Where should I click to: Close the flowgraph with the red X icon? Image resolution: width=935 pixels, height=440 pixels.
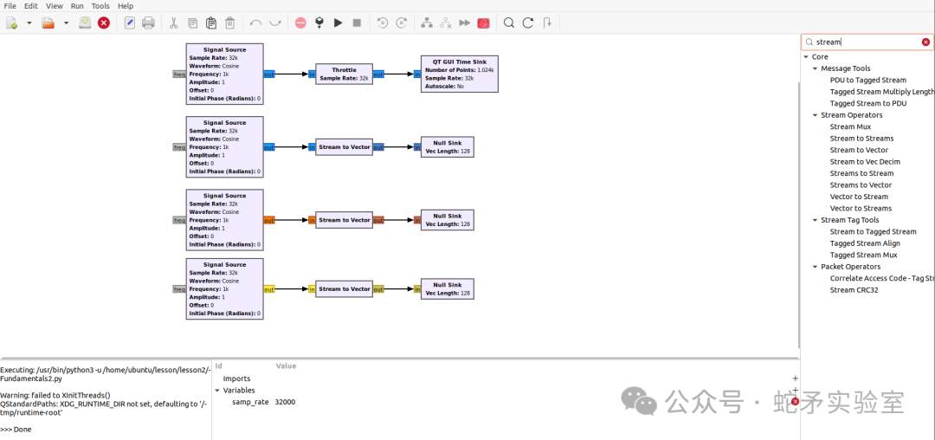point(104,23)
